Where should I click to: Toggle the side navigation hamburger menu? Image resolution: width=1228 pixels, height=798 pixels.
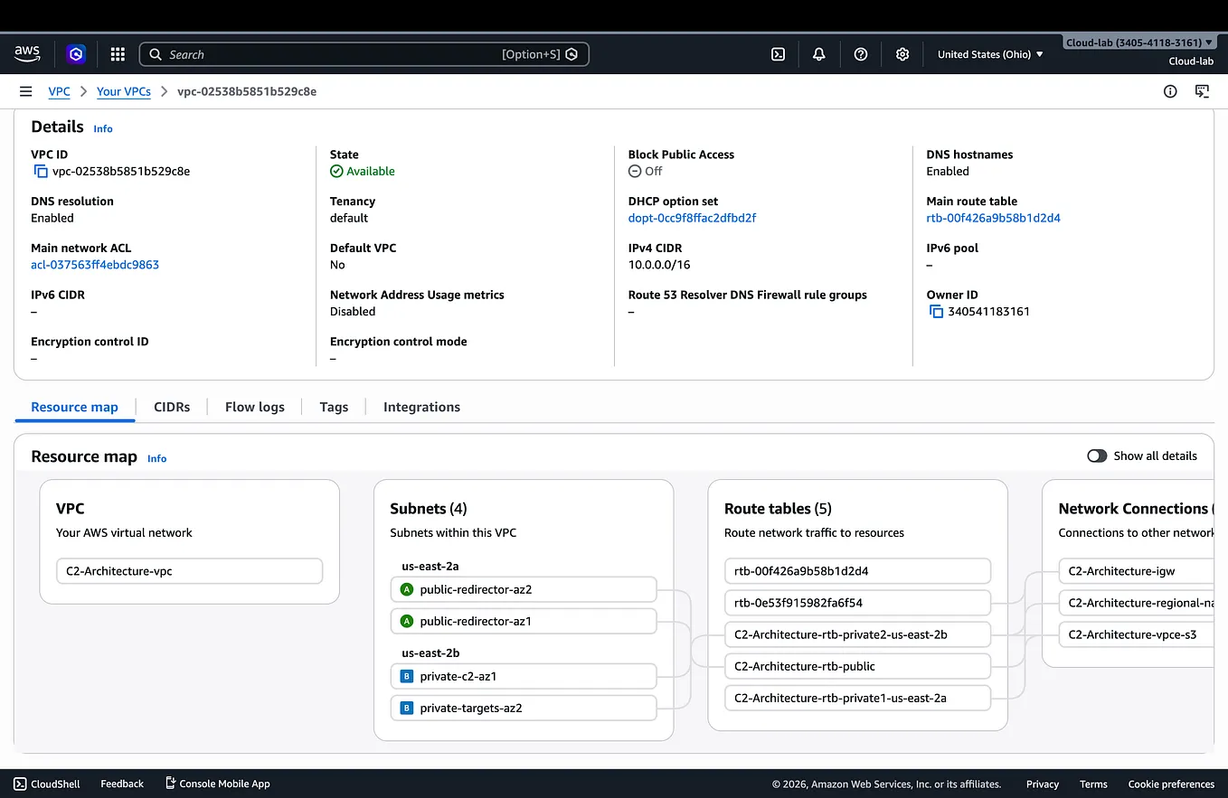25,91
